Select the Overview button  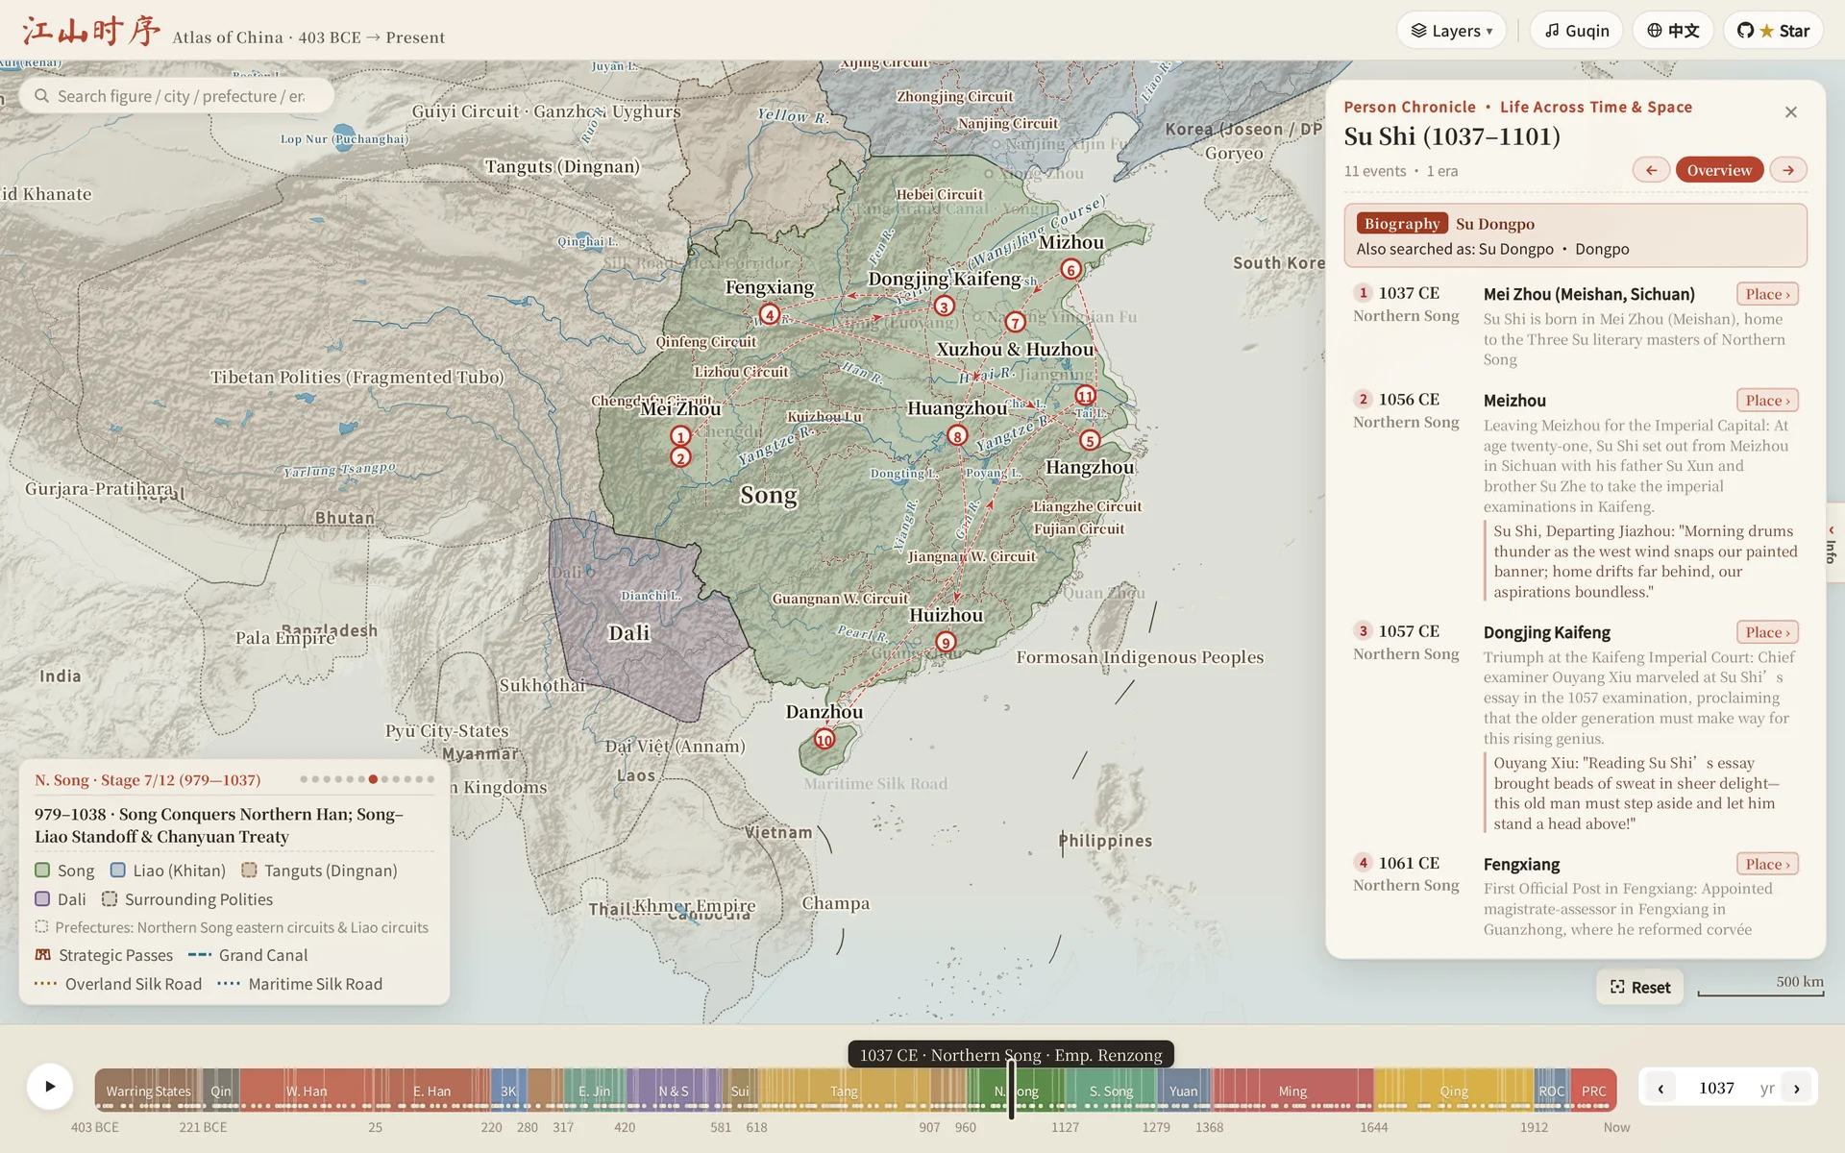1719,170
